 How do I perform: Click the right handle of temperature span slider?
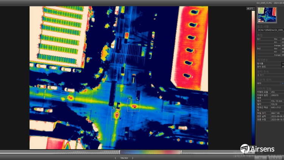[x=181, y=152]
